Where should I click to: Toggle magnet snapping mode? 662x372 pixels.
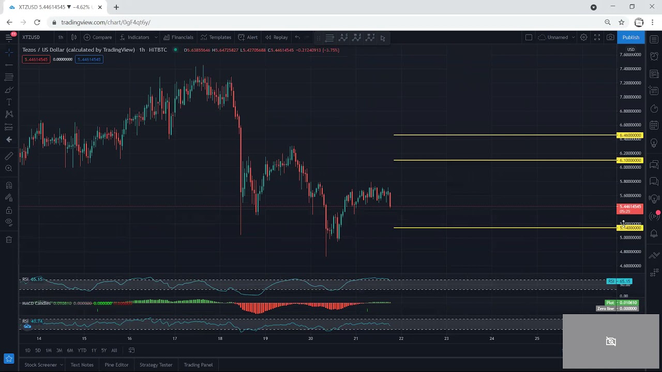pyautogui.click(x=9, y=185)
